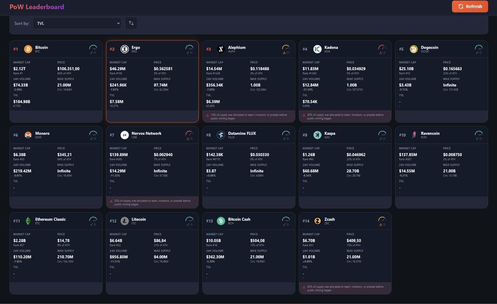
Task: Click the Zcash 20% supply allocation warning
Action: coord(345,288)
